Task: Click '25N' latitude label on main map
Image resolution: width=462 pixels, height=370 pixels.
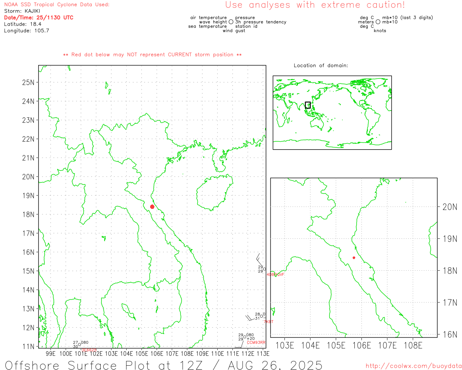Action: coord(28,82)
